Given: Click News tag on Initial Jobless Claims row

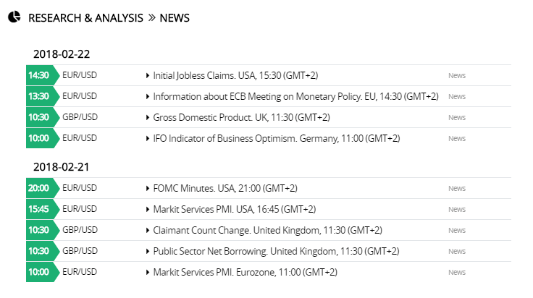Looking at the screenshot, I should pos(456,76).
